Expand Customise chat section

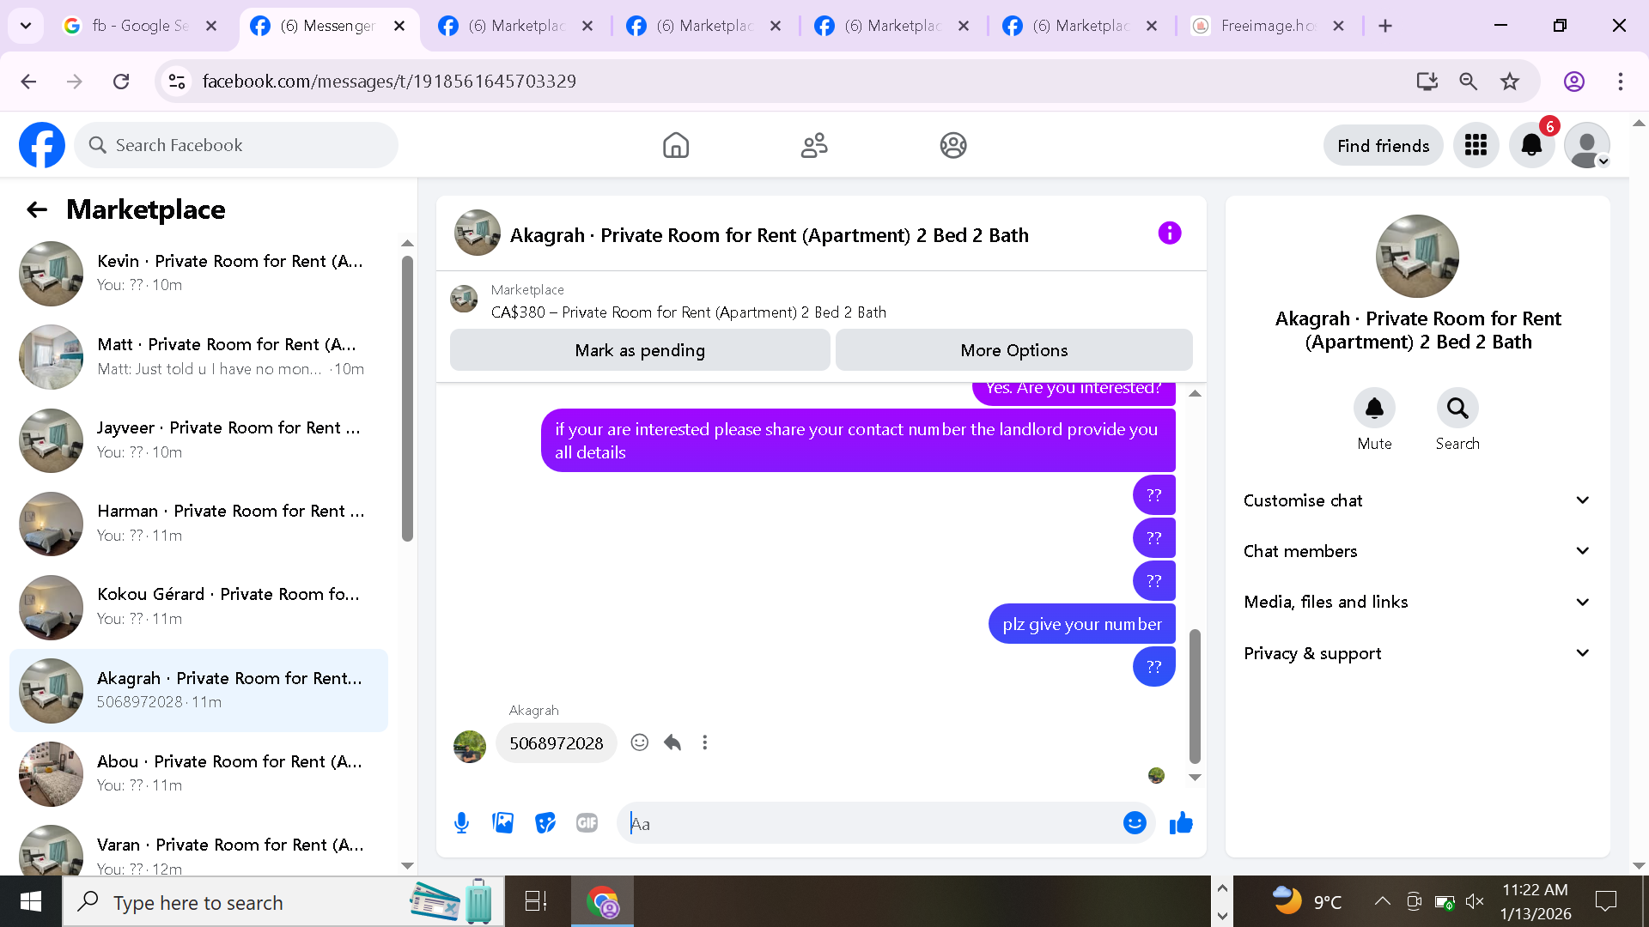coord(1415,500)
